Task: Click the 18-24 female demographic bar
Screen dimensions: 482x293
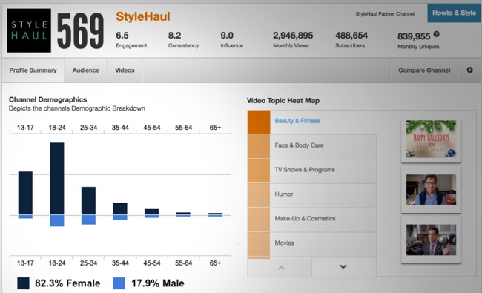Action: pos(57,178)
